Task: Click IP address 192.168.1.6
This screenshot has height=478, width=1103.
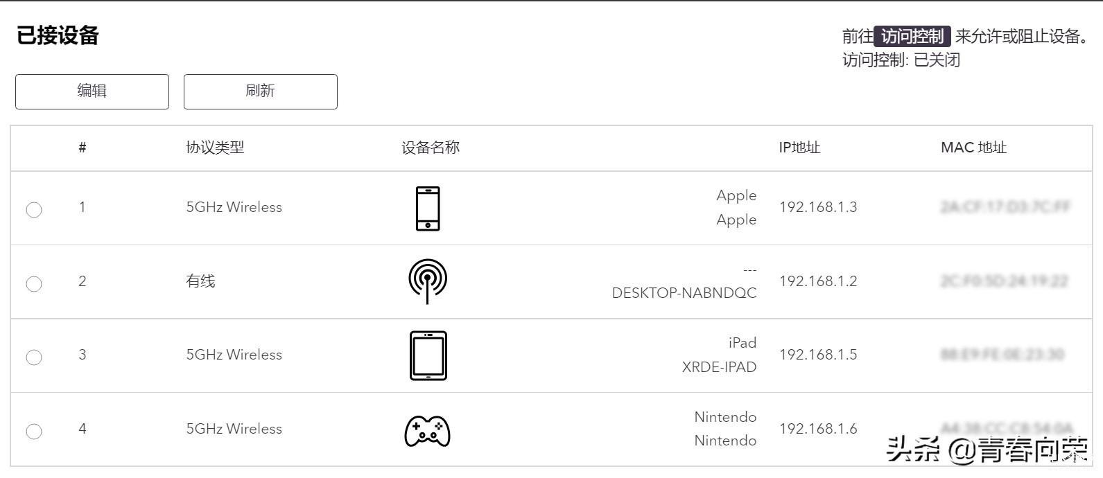Action: [818, 429]
